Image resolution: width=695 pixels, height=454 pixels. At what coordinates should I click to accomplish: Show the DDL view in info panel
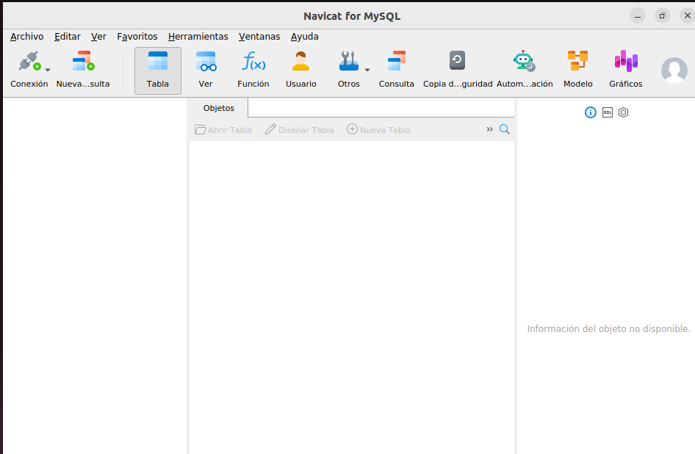coord(607,112)
